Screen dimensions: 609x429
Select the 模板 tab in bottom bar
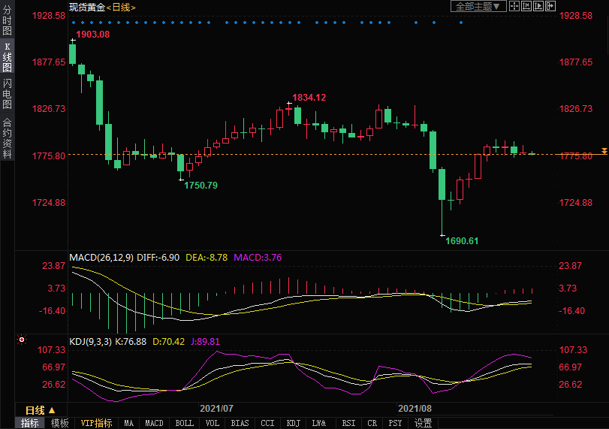(x=59, y=423)
